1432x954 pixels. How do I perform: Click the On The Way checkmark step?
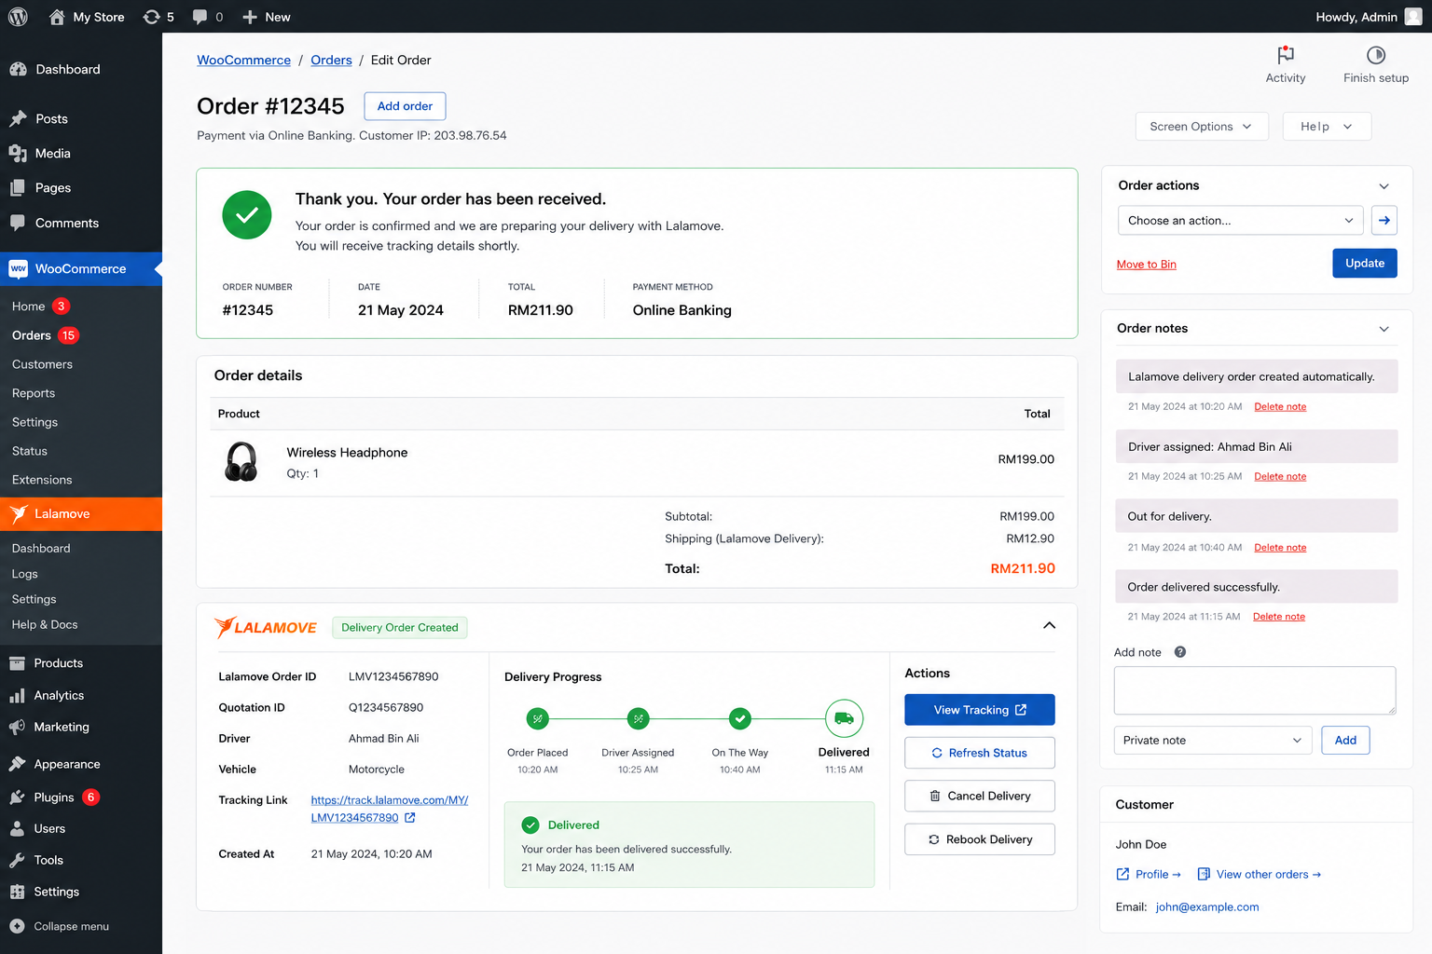click(x=739, y=718)
